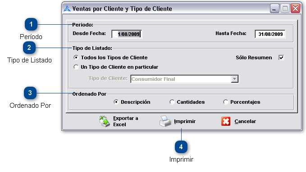Click the Excel export icon
Viewport: 306px width, 172px height.
point(105,121)
